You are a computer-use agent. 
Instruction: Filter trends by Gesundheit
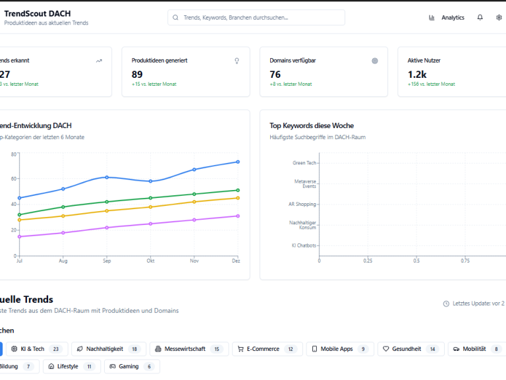(x=411, y=349)
